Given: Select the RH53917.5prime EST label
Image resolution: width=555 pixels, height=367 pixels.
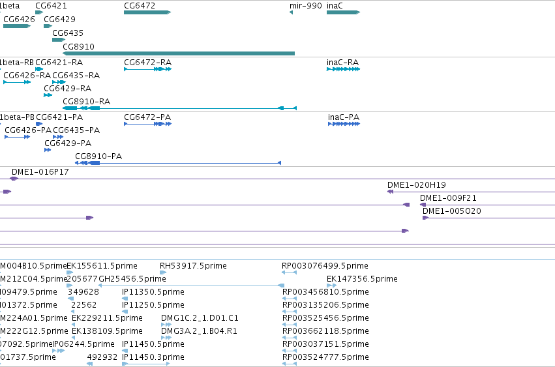Looking at the screenshot, I should 193,266.
